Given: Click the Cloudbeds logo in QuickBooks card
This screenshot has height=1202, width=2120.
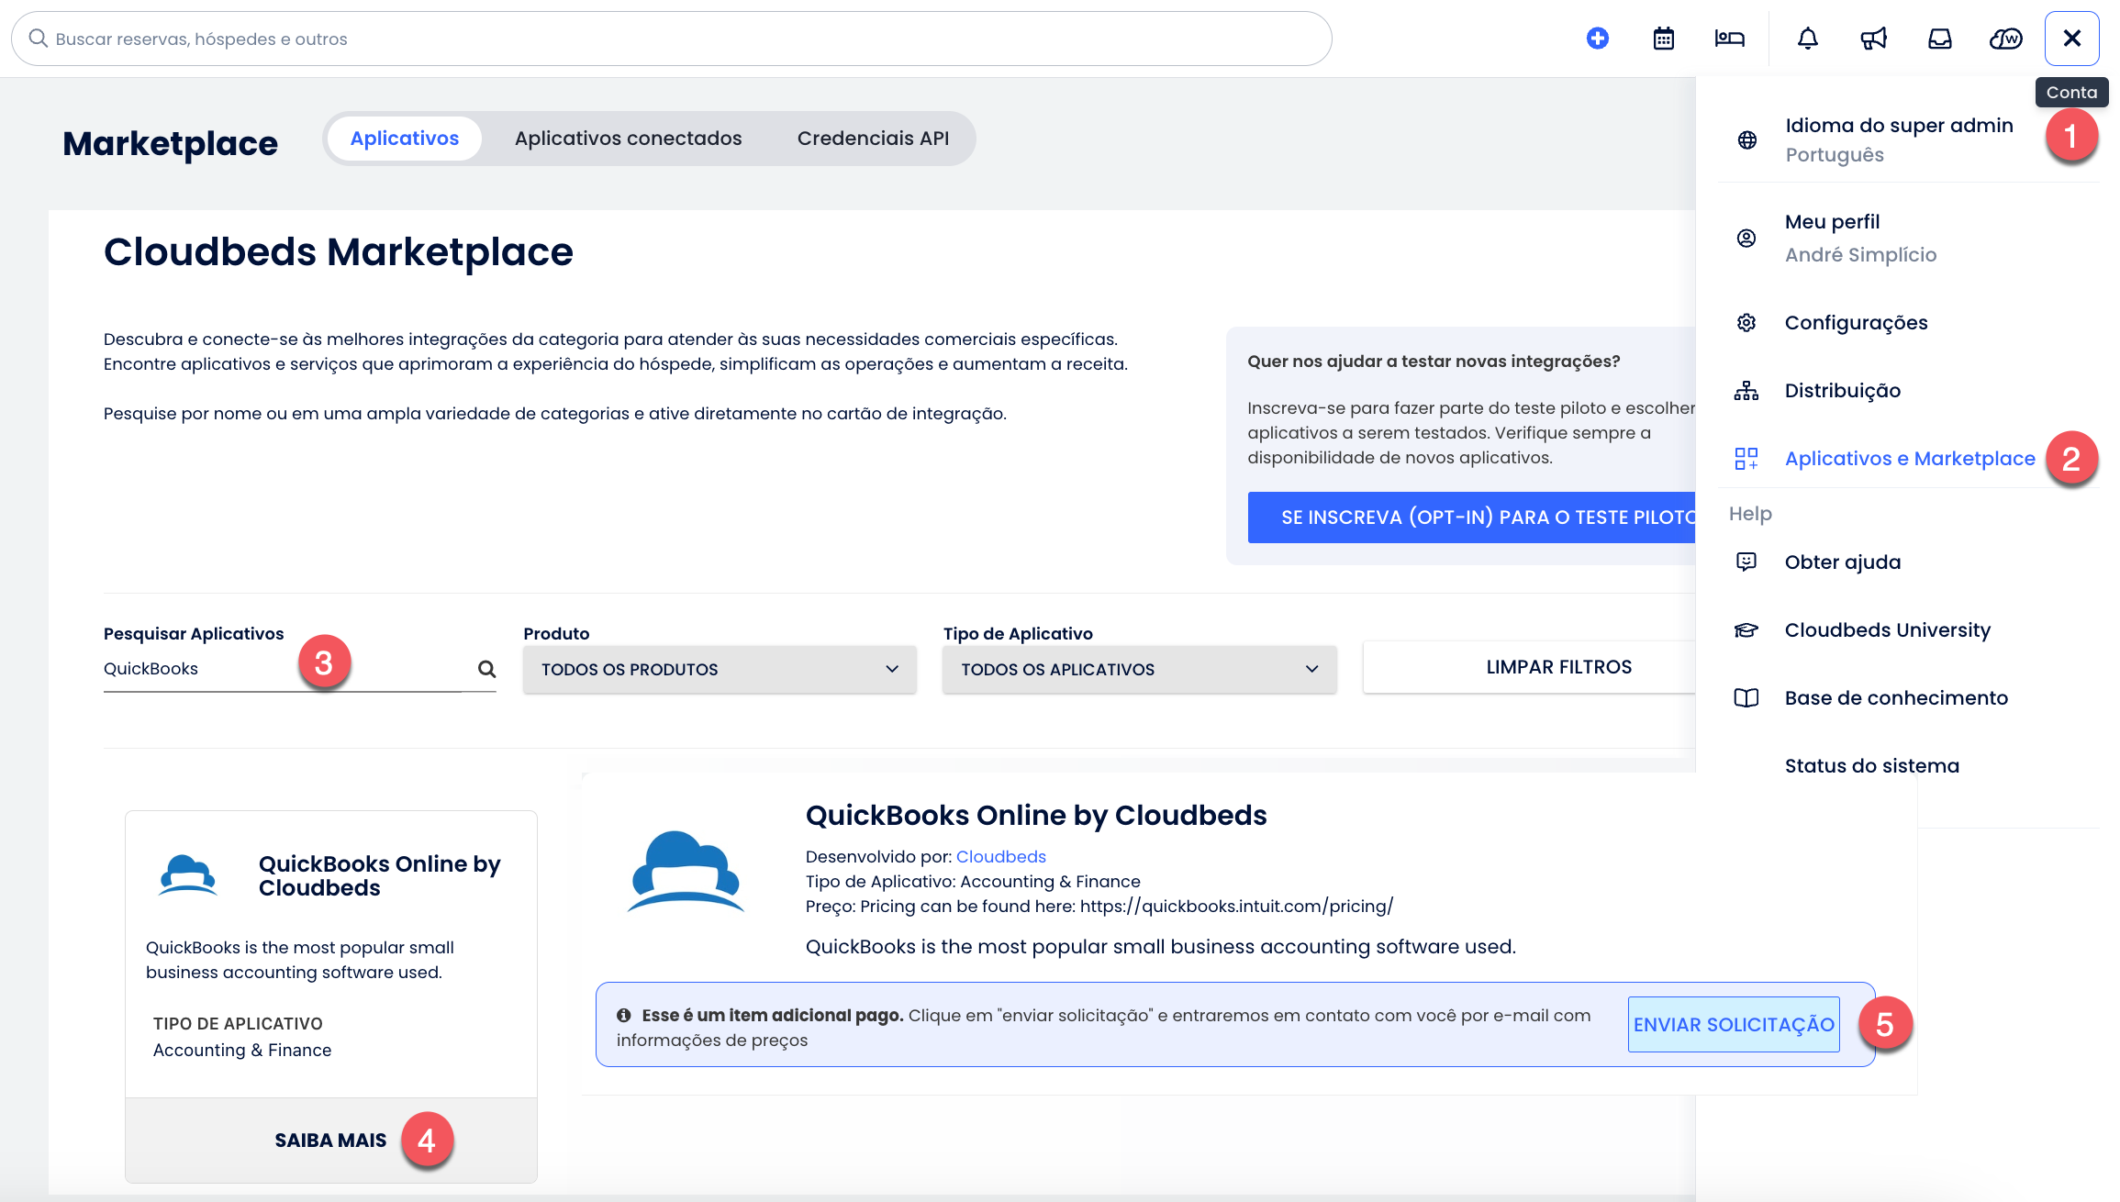Looking at the screenshot, I should [188, 875].
